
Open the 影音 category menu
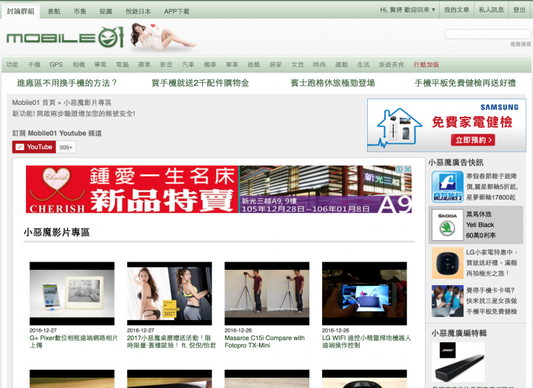[x=167, y=64]
